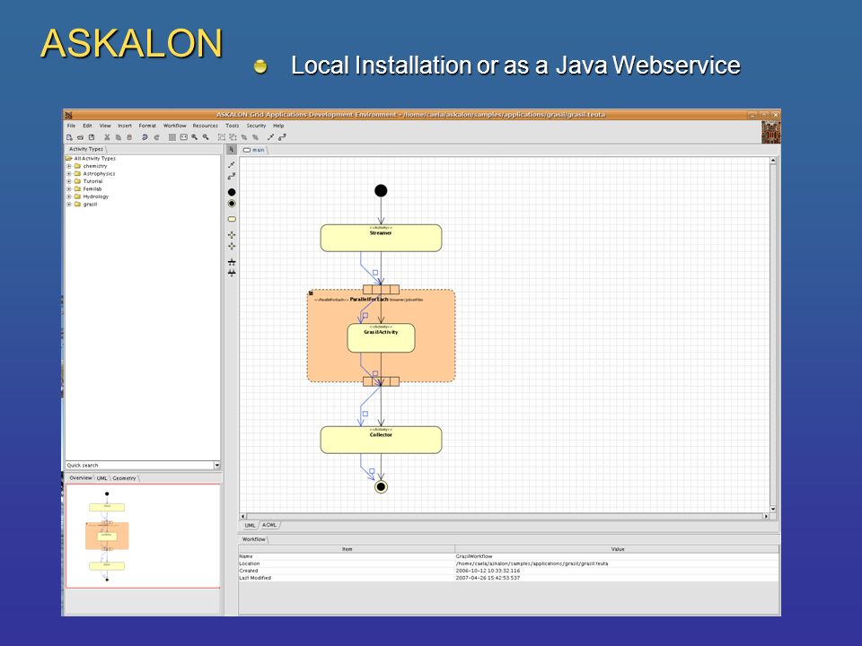Select the join bar palette tool
Viewport: 862px width, 646px height.
click(x=232, y=273)
